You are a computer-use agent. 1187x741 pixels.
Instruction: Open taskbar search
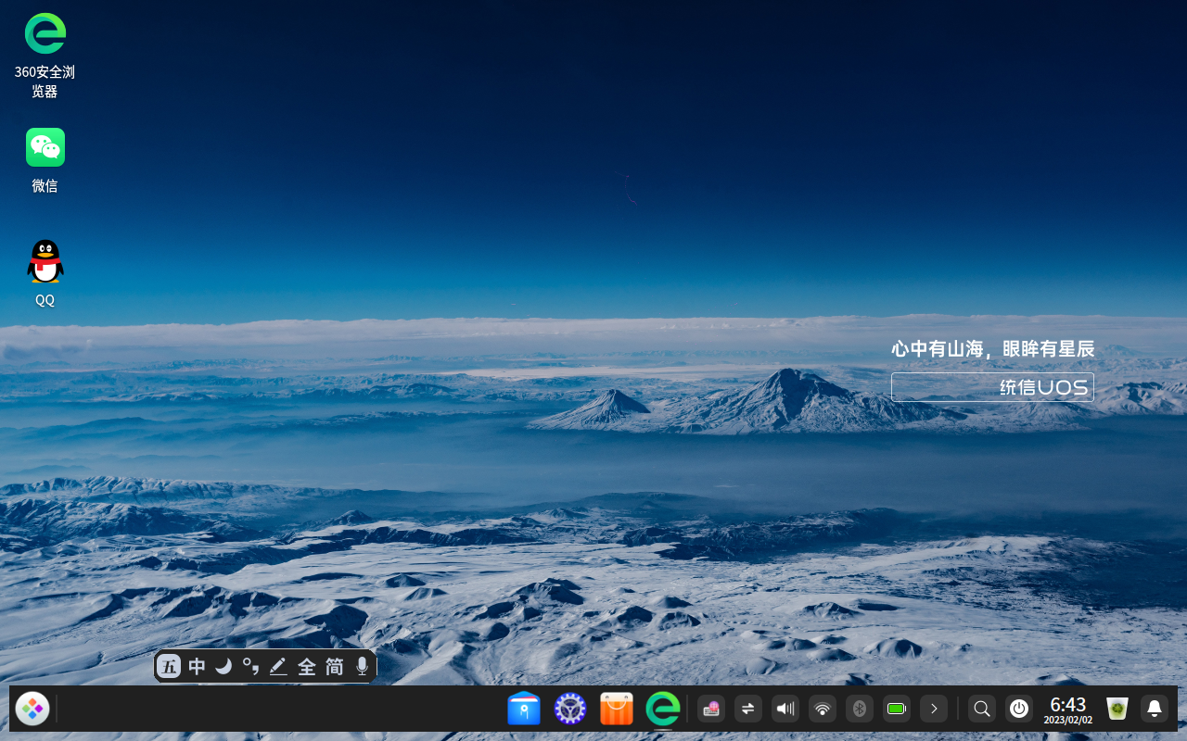click(982, 708)
